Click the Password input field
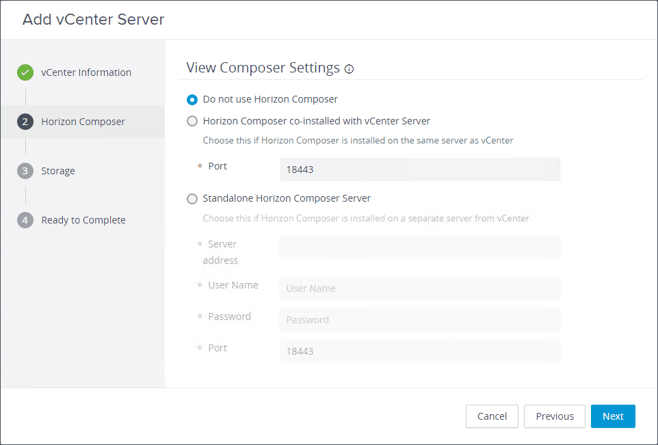The image size is (658, 445). click(420, 320)
